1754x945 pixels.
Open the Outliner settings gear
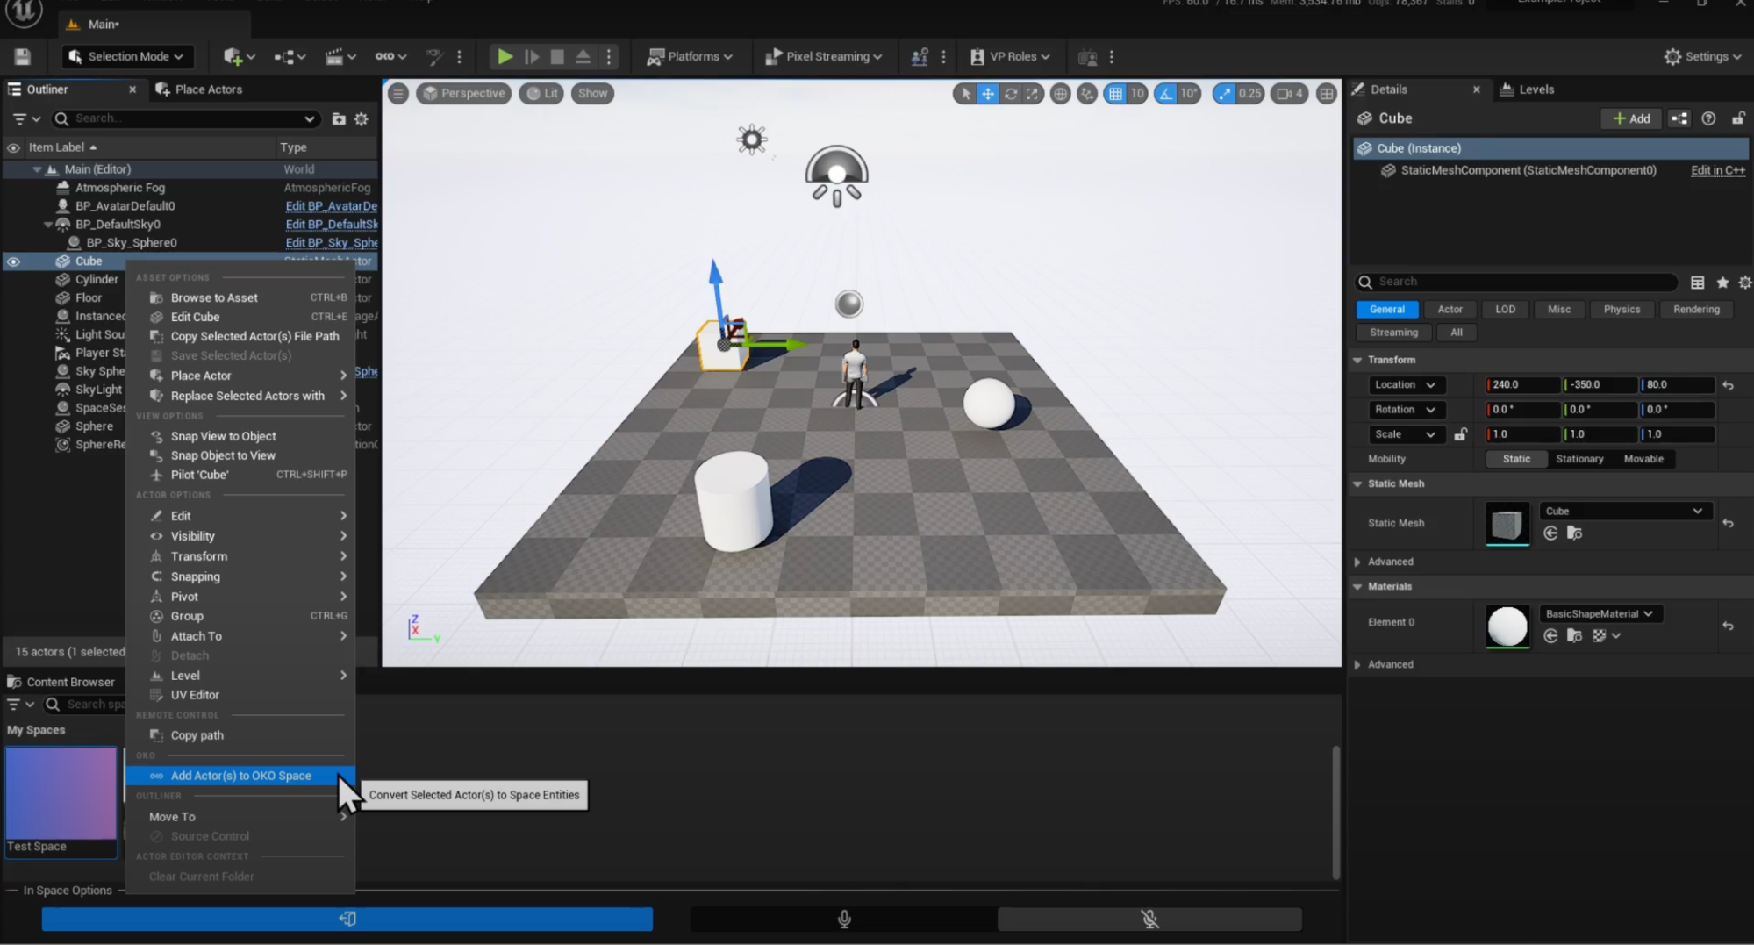tap(362, 119)
